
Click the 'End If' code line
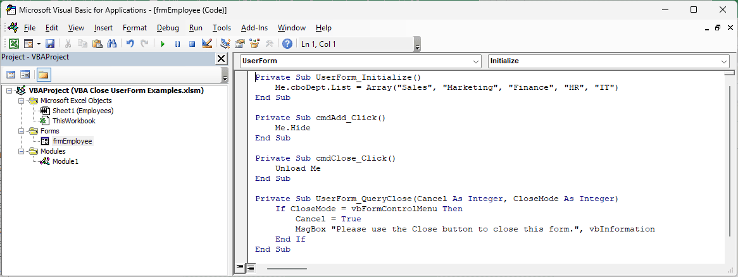click(291, 239)
